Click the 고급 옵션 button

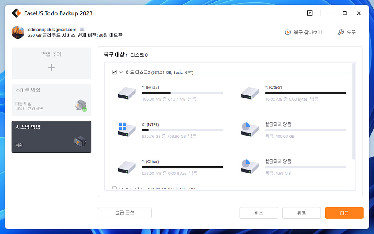point(125,213)
